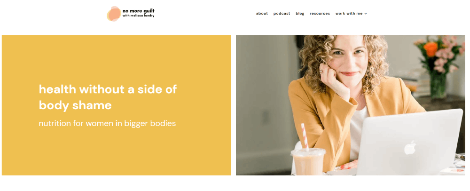Image resolution: width=470 pixels, height=191 pixels.
Task: Go to the about page
Action: [262, 14]
